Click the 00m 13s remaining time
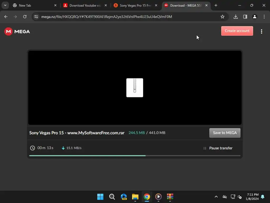This screenshot has height=203, width=270. (45, 148)
